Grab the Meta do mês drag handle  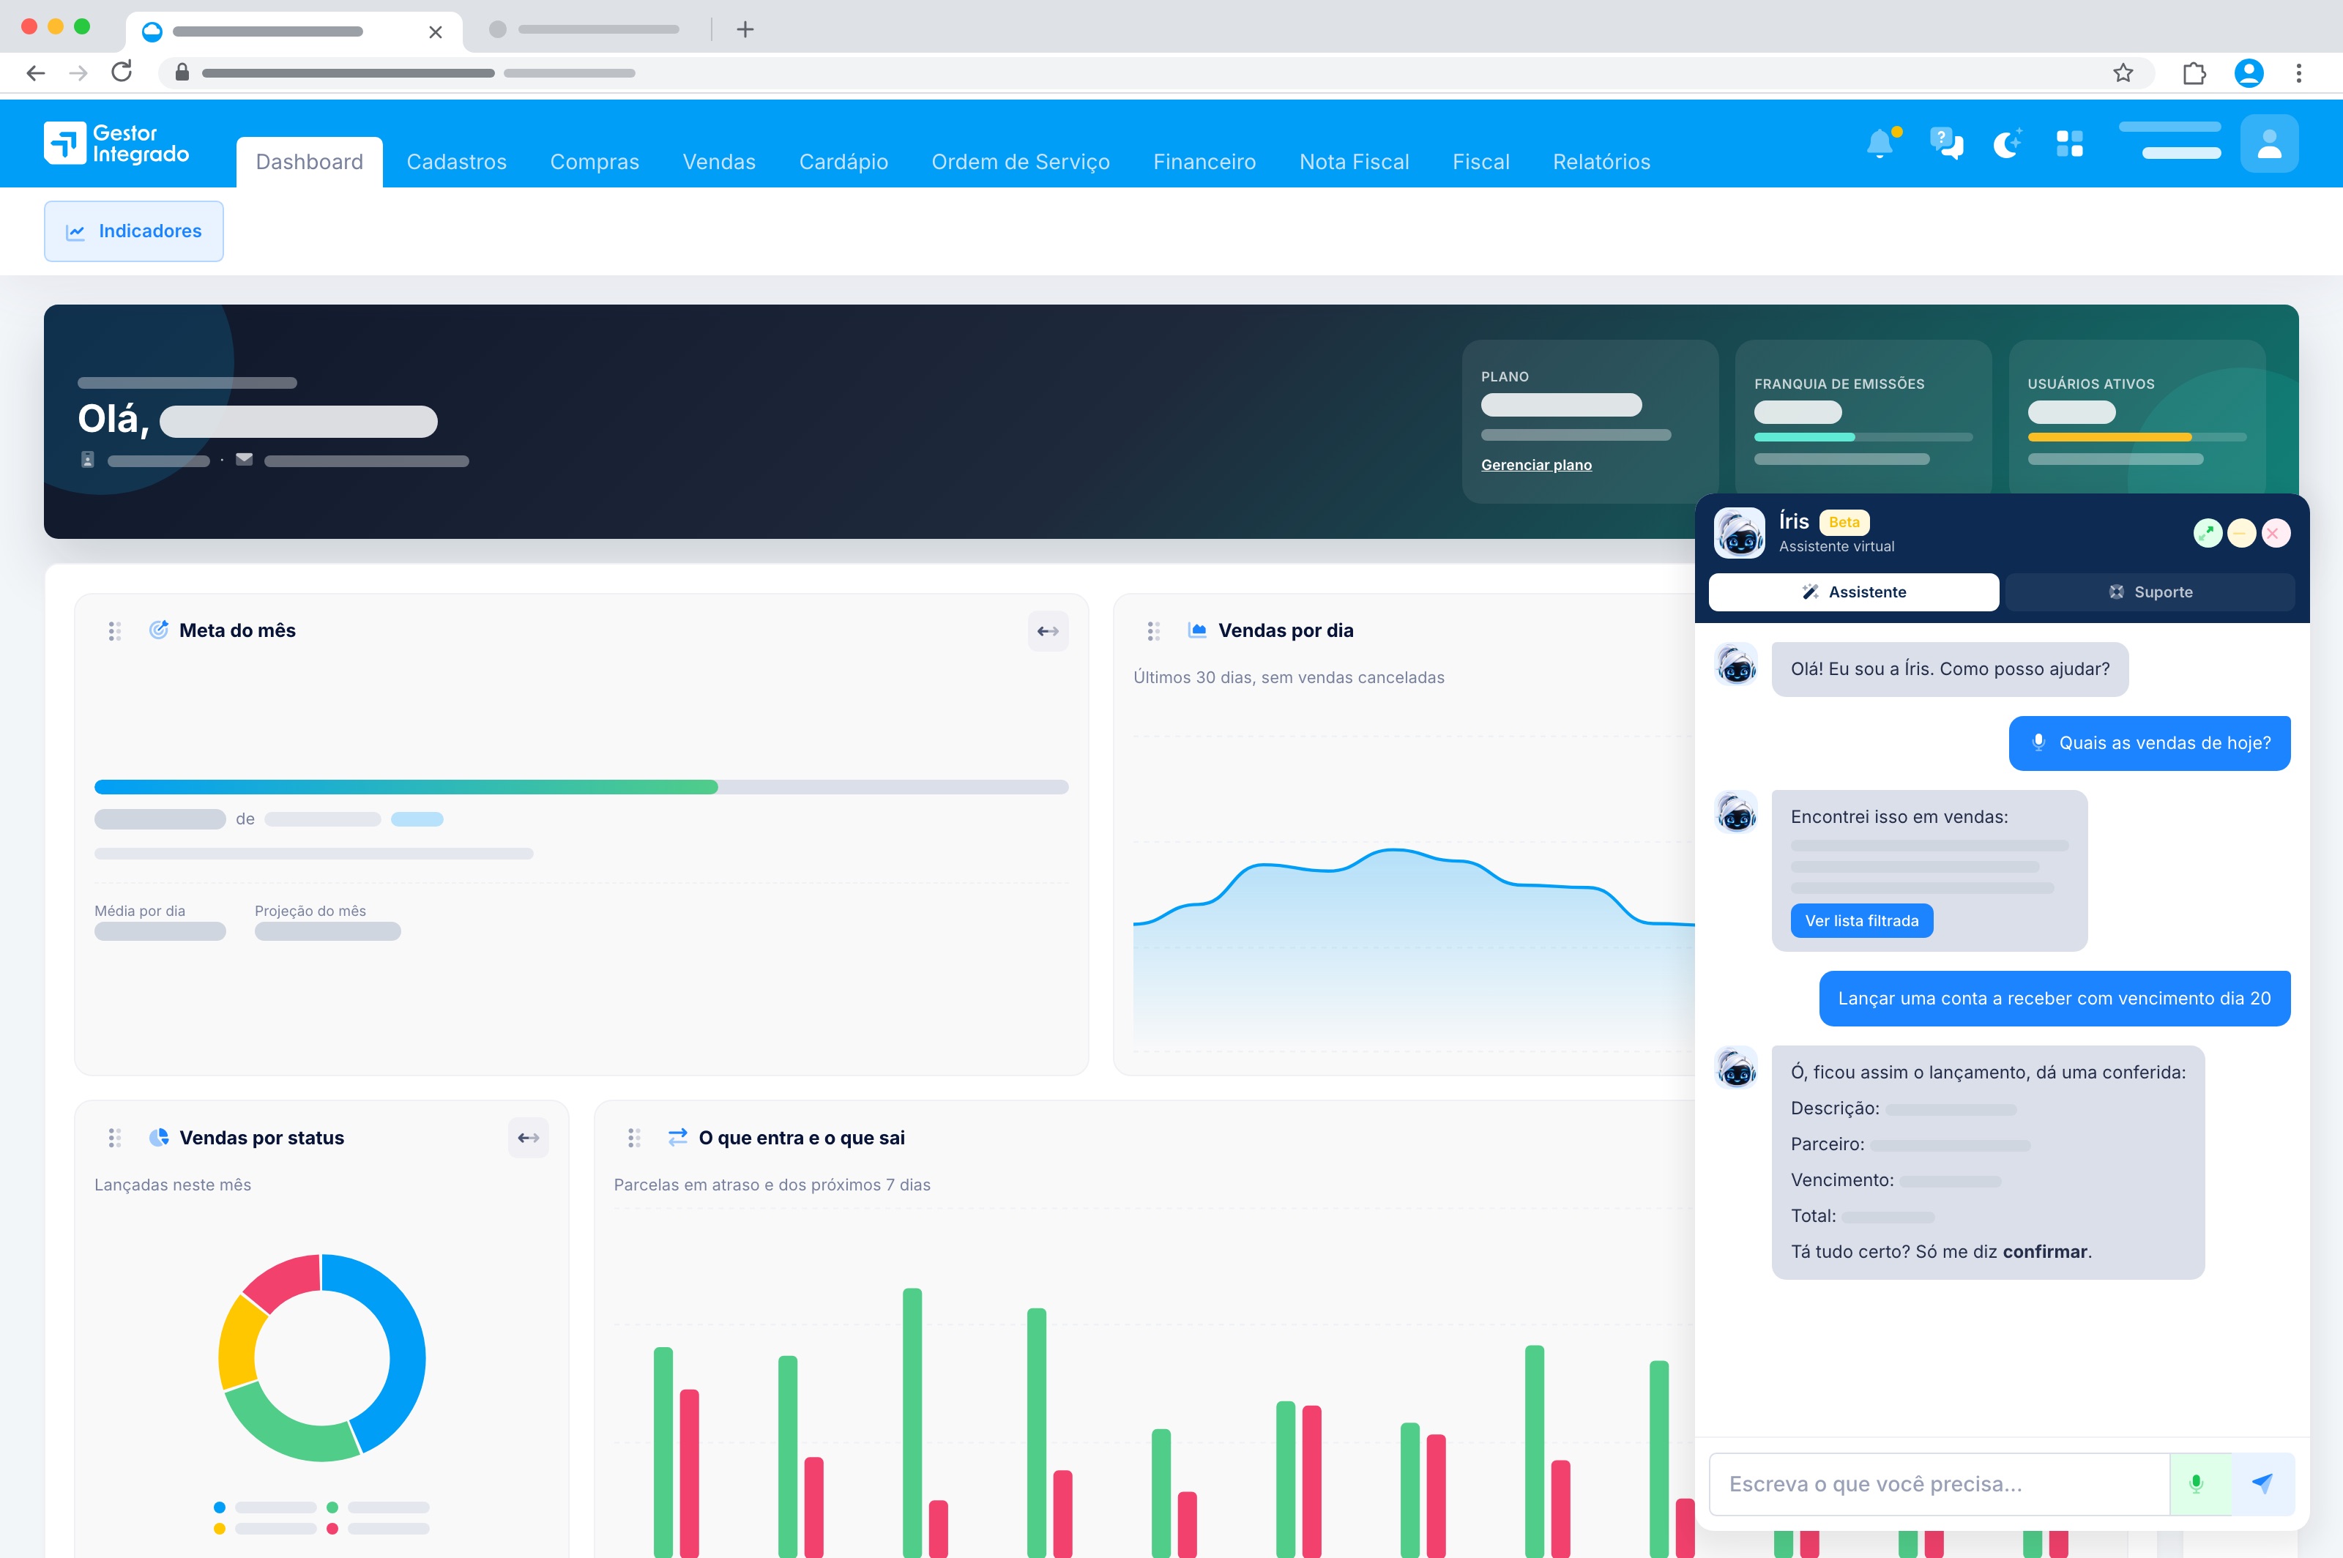pyautogui.click(x=114, y=631)
